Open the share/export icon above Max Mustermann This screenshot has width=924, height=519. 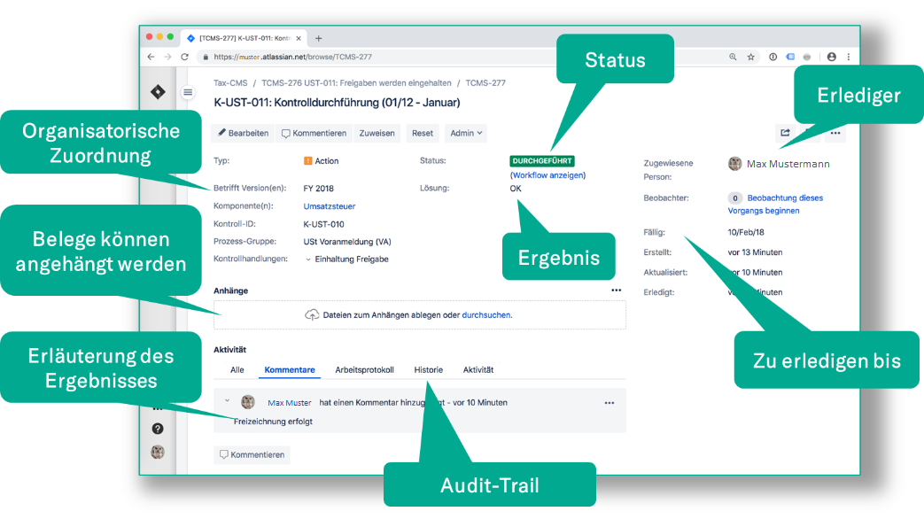point(784,132)
